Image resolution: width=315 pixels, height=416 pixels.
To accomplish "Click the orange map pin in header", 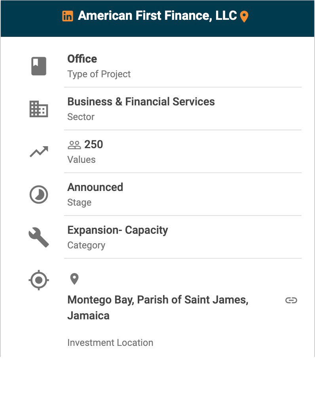I will pyautogui.click(x=244, y=17).
